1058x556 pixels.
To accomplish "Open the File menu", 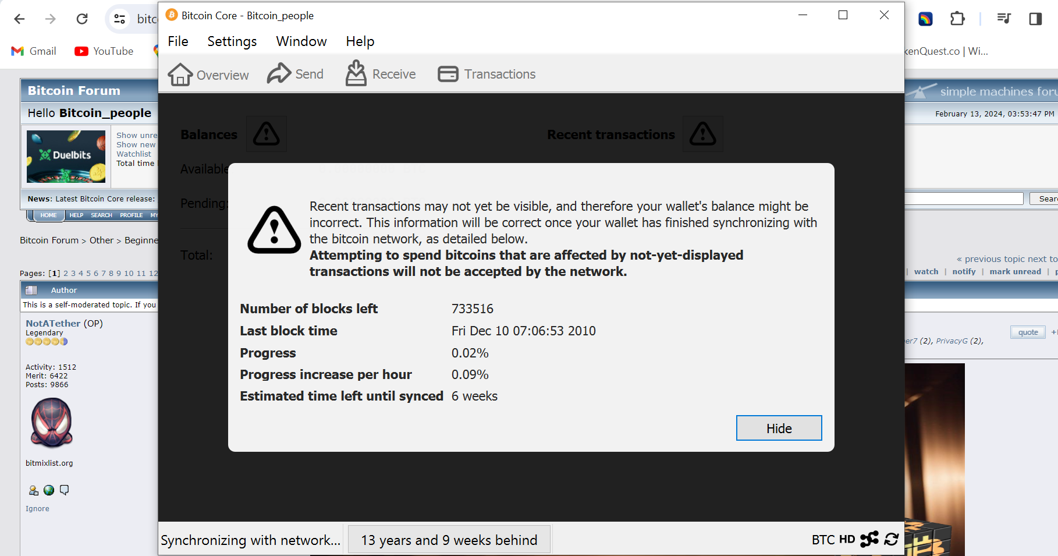I will click(178, 41).
